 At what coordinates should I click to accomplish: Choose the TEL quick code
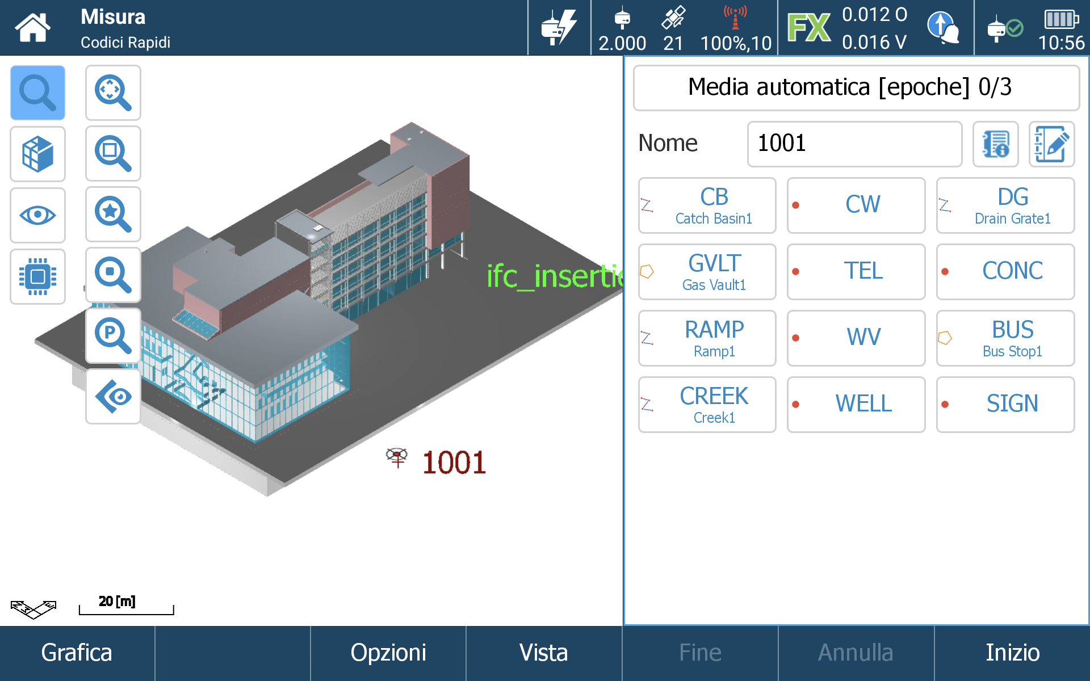tap(856, 272)
